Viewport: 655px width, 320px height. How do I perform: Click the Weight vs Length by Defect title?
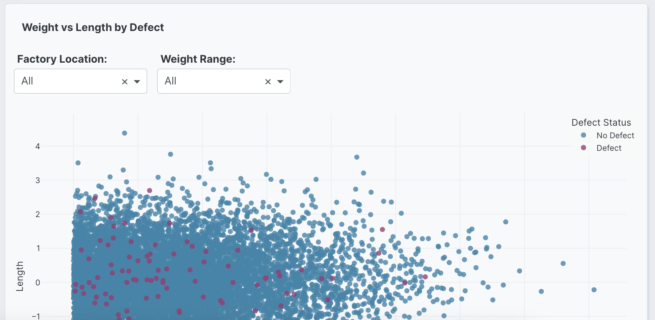pos(93,27)
